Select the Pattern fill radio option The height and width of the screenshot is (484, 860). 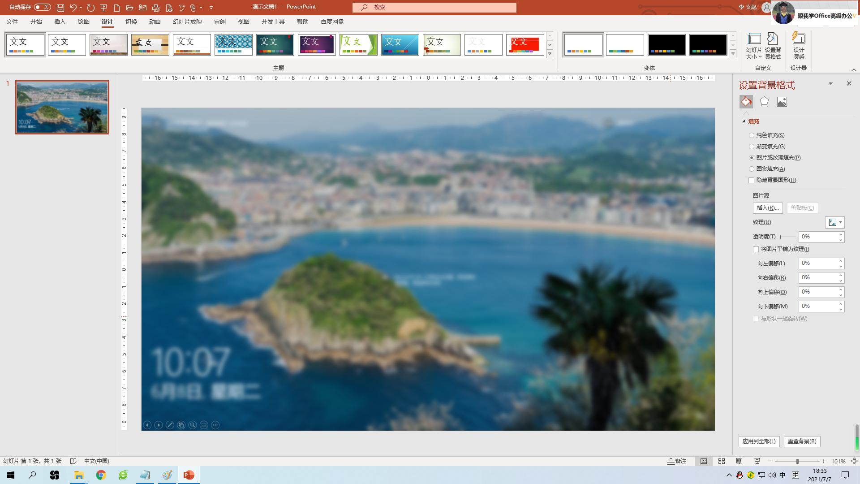point(752,169)
